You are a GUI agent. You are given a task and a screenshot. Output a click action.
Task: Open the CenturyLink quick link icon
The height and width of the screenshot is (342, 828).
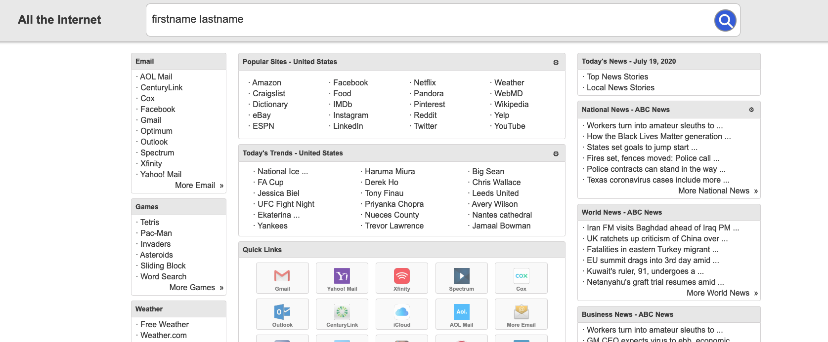pyautogui.click(x=342, y=314)
